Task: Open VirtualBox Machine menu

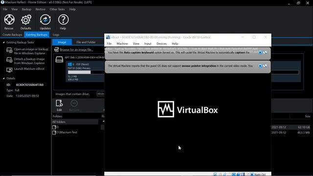Action: click(x=122, y=44)
